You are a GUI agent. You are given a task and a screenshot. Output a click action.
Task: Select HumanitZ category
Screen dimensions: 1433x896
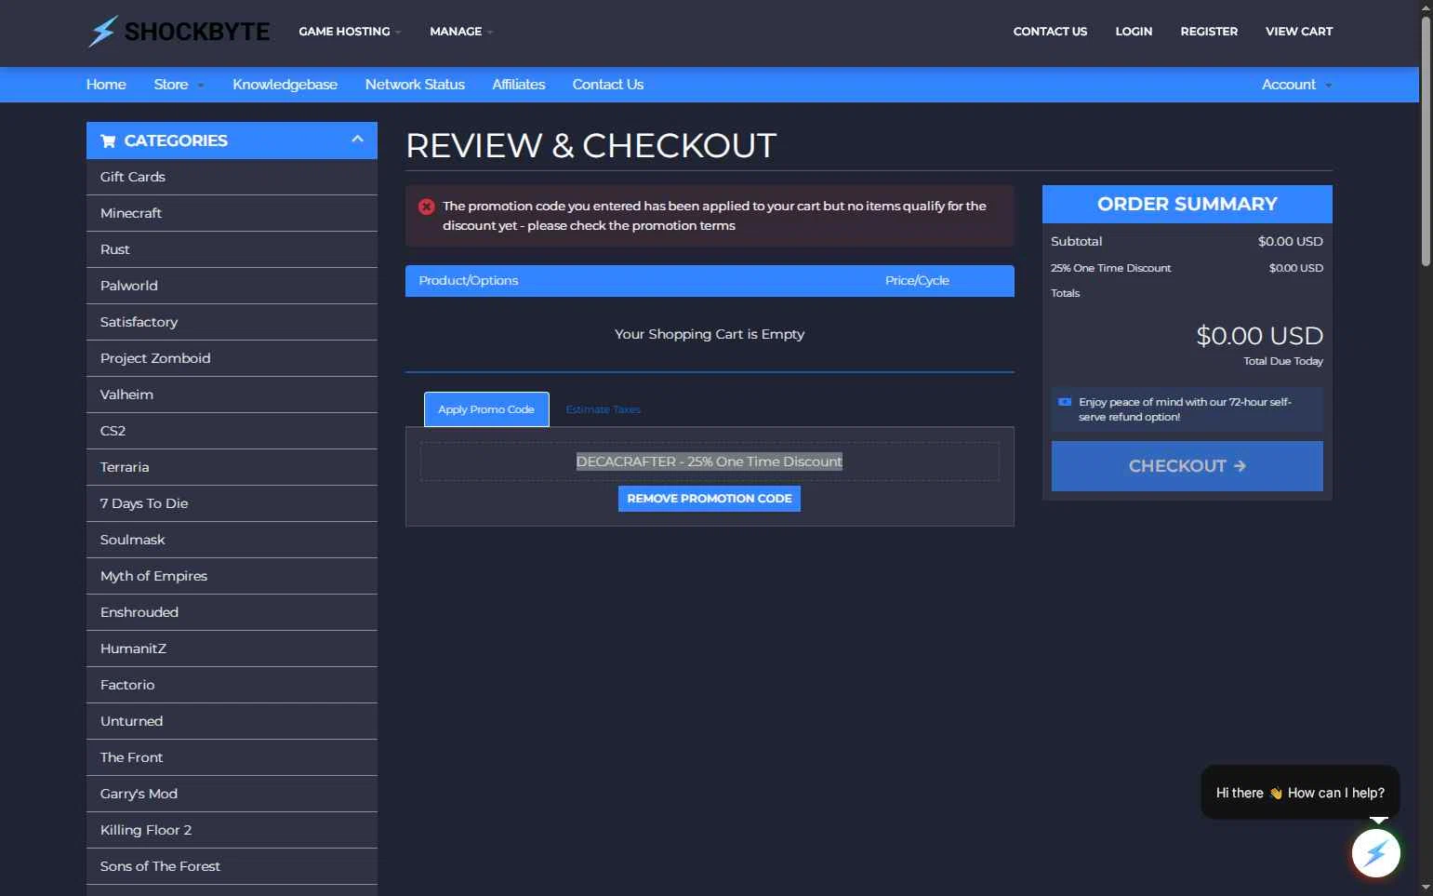click(232, 649)
